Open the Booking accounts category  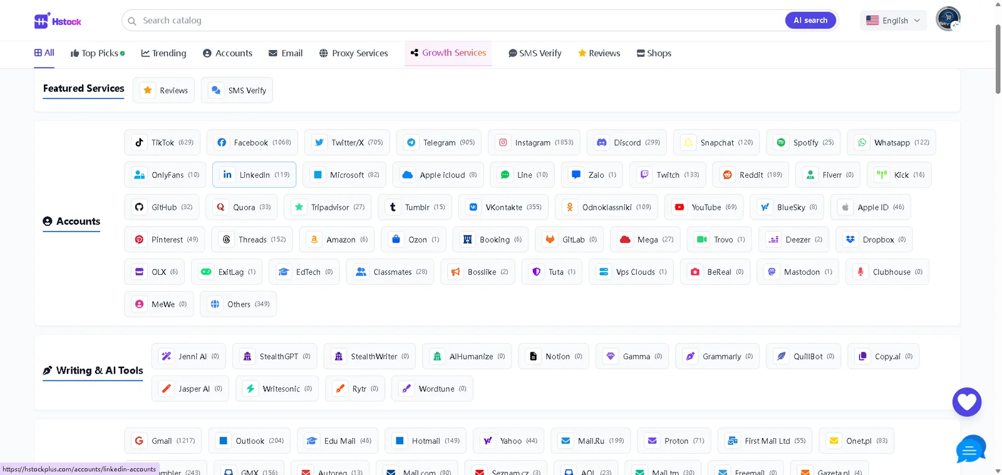tap(490, 239)
